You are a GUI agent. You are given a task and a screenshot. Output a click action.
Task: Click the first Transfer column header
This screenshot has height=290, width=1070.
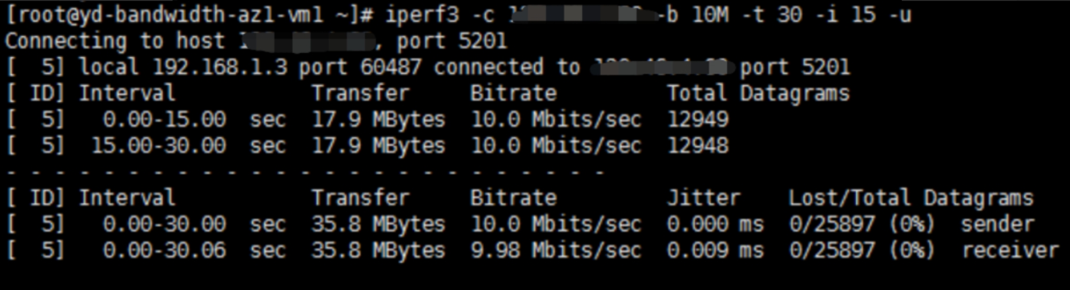(360, 93)
